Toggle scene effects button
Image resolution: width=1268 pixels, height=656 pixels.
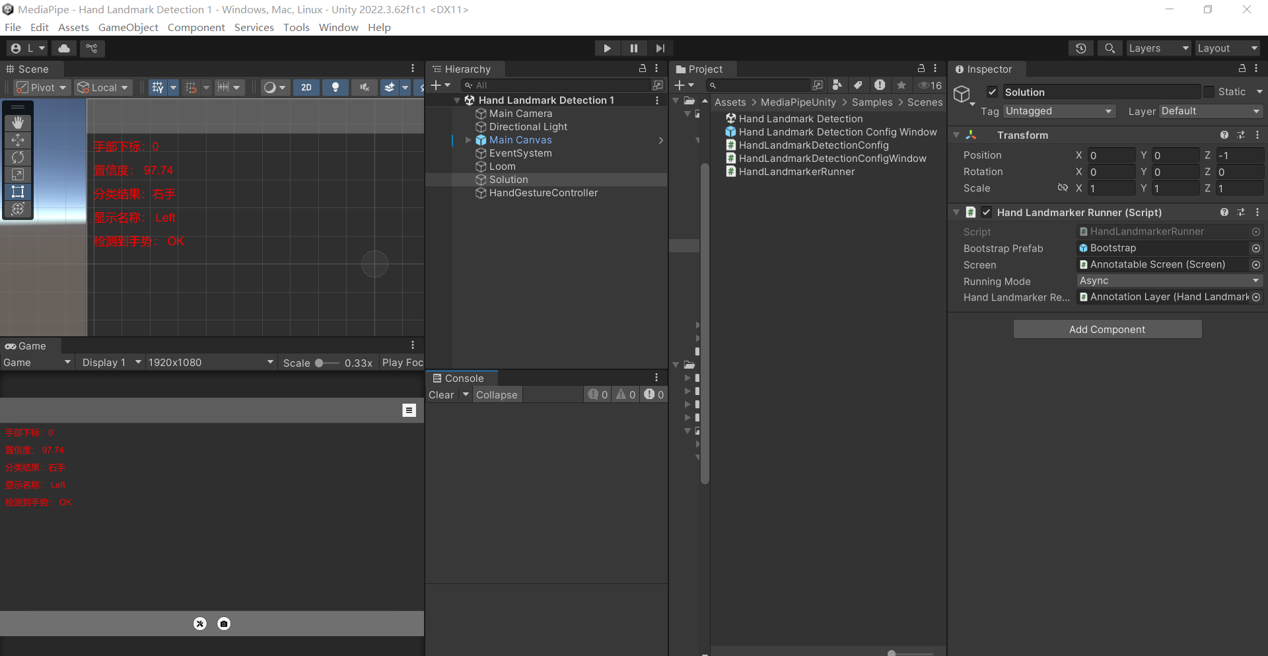click(390, 87)
